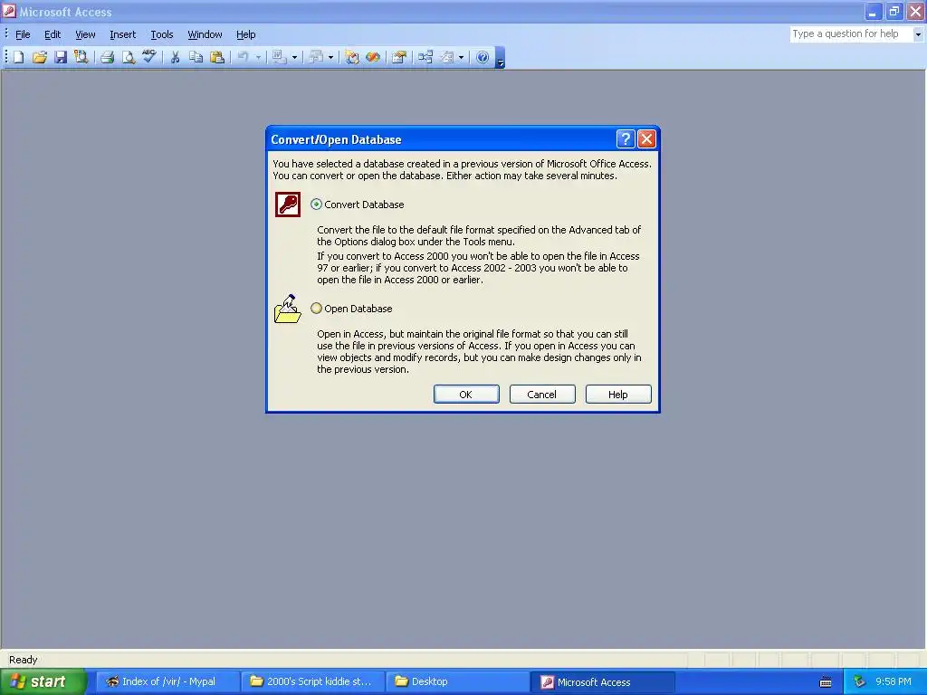Click the File Search toolbar icon

click(81, 57)
